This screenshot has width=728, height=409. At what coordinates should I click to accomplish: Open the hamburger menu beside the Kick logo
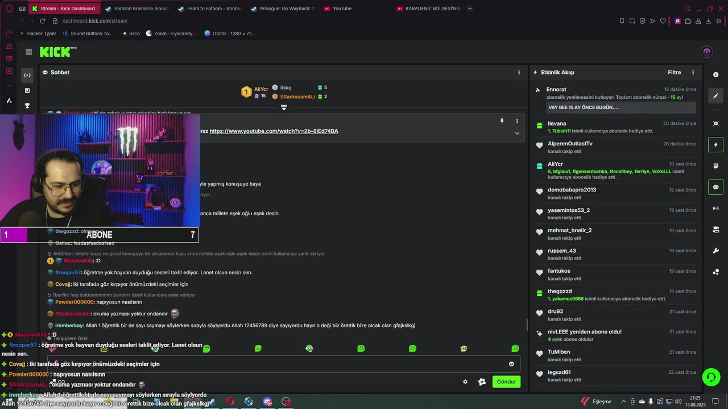coord(28,52)
